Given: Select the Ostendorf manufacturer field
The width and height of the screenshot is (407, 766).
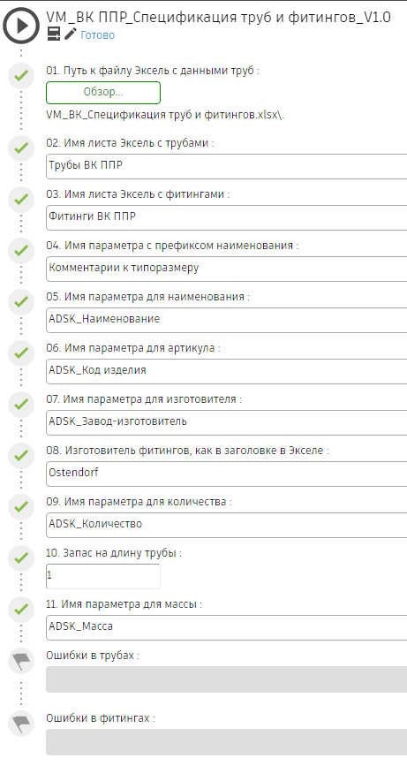Looking at the screenshot, I should [226, 474].
